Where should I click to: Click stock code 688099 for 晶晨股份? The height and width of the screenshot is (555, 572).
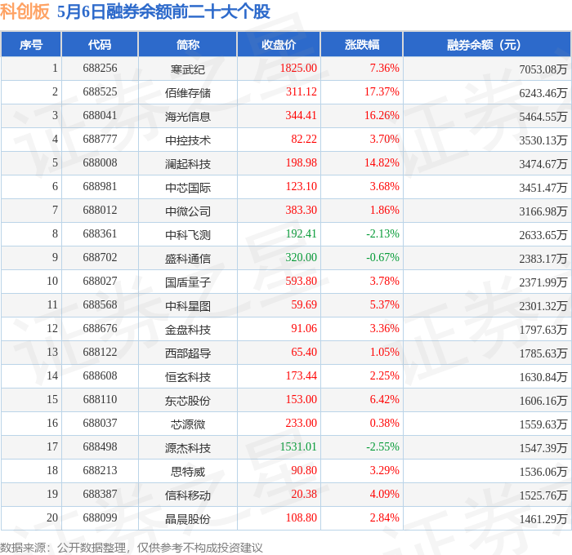tap(100, 517)
